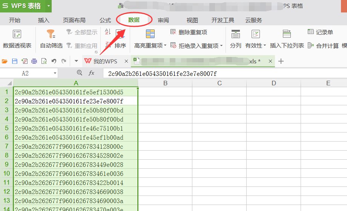Click the select-all corner triangle
The width and height of the screenshot is (347, 211).
pyautogui.click(x=9, y=83)
